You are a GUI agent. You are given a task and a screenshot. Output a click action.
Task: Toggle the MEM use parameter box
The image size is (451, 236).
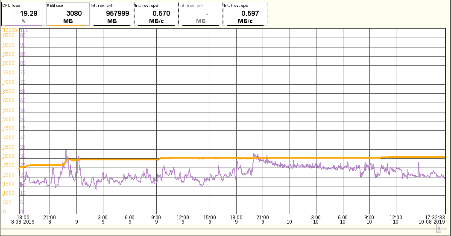pos(67,14)
